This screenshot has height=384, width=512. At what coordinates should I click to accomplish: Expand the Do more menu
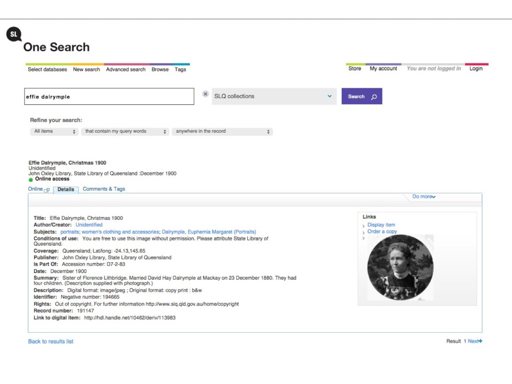pos(424,197)
